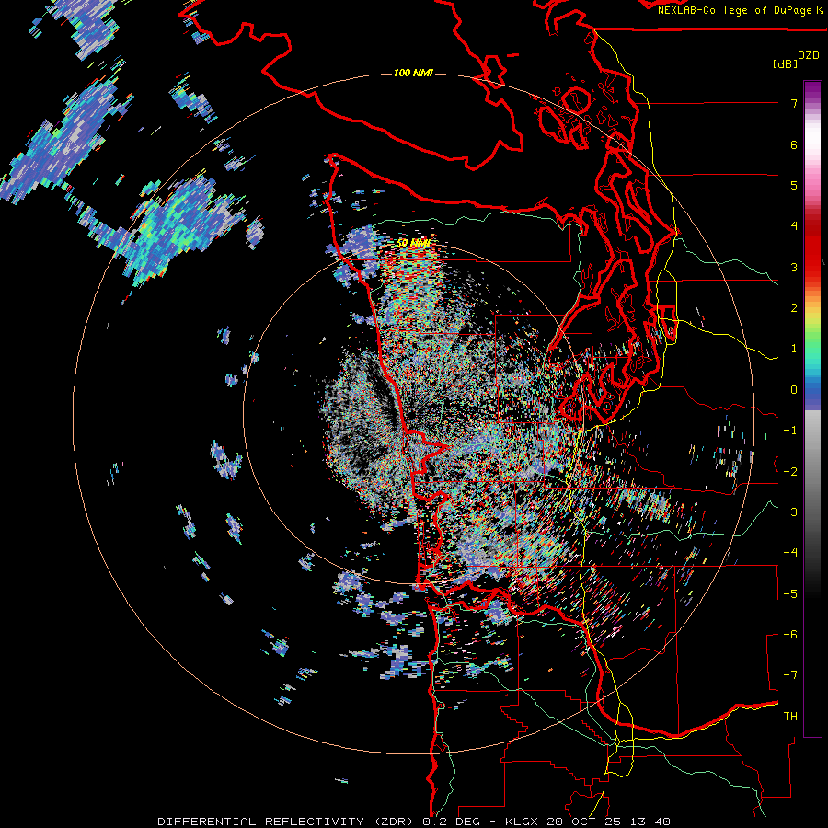The image size is (828, 828).
Task: Click the -6 value on the color scale
Action: 790,635
